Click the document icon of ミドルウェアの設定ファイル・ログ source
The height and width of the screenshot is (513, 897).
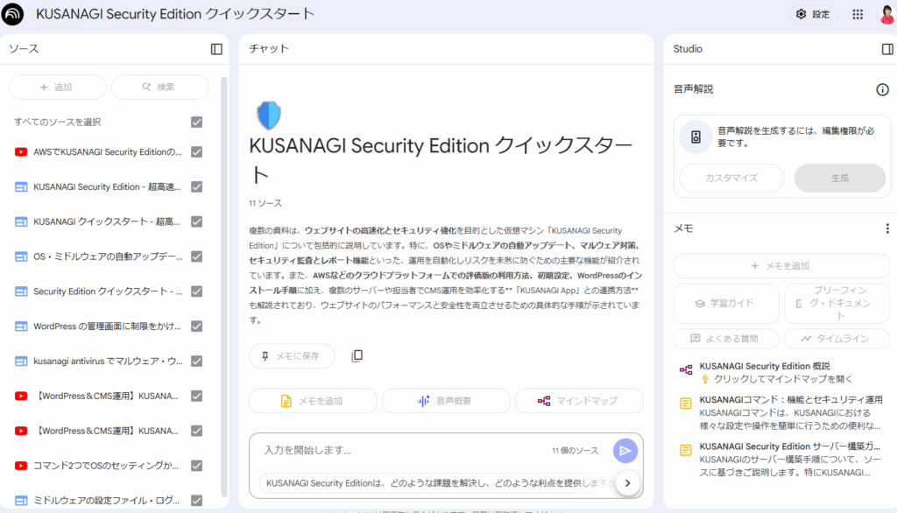21,501
